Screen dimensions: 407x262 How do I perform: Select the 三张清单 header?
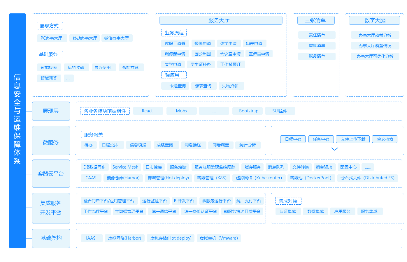316,20
